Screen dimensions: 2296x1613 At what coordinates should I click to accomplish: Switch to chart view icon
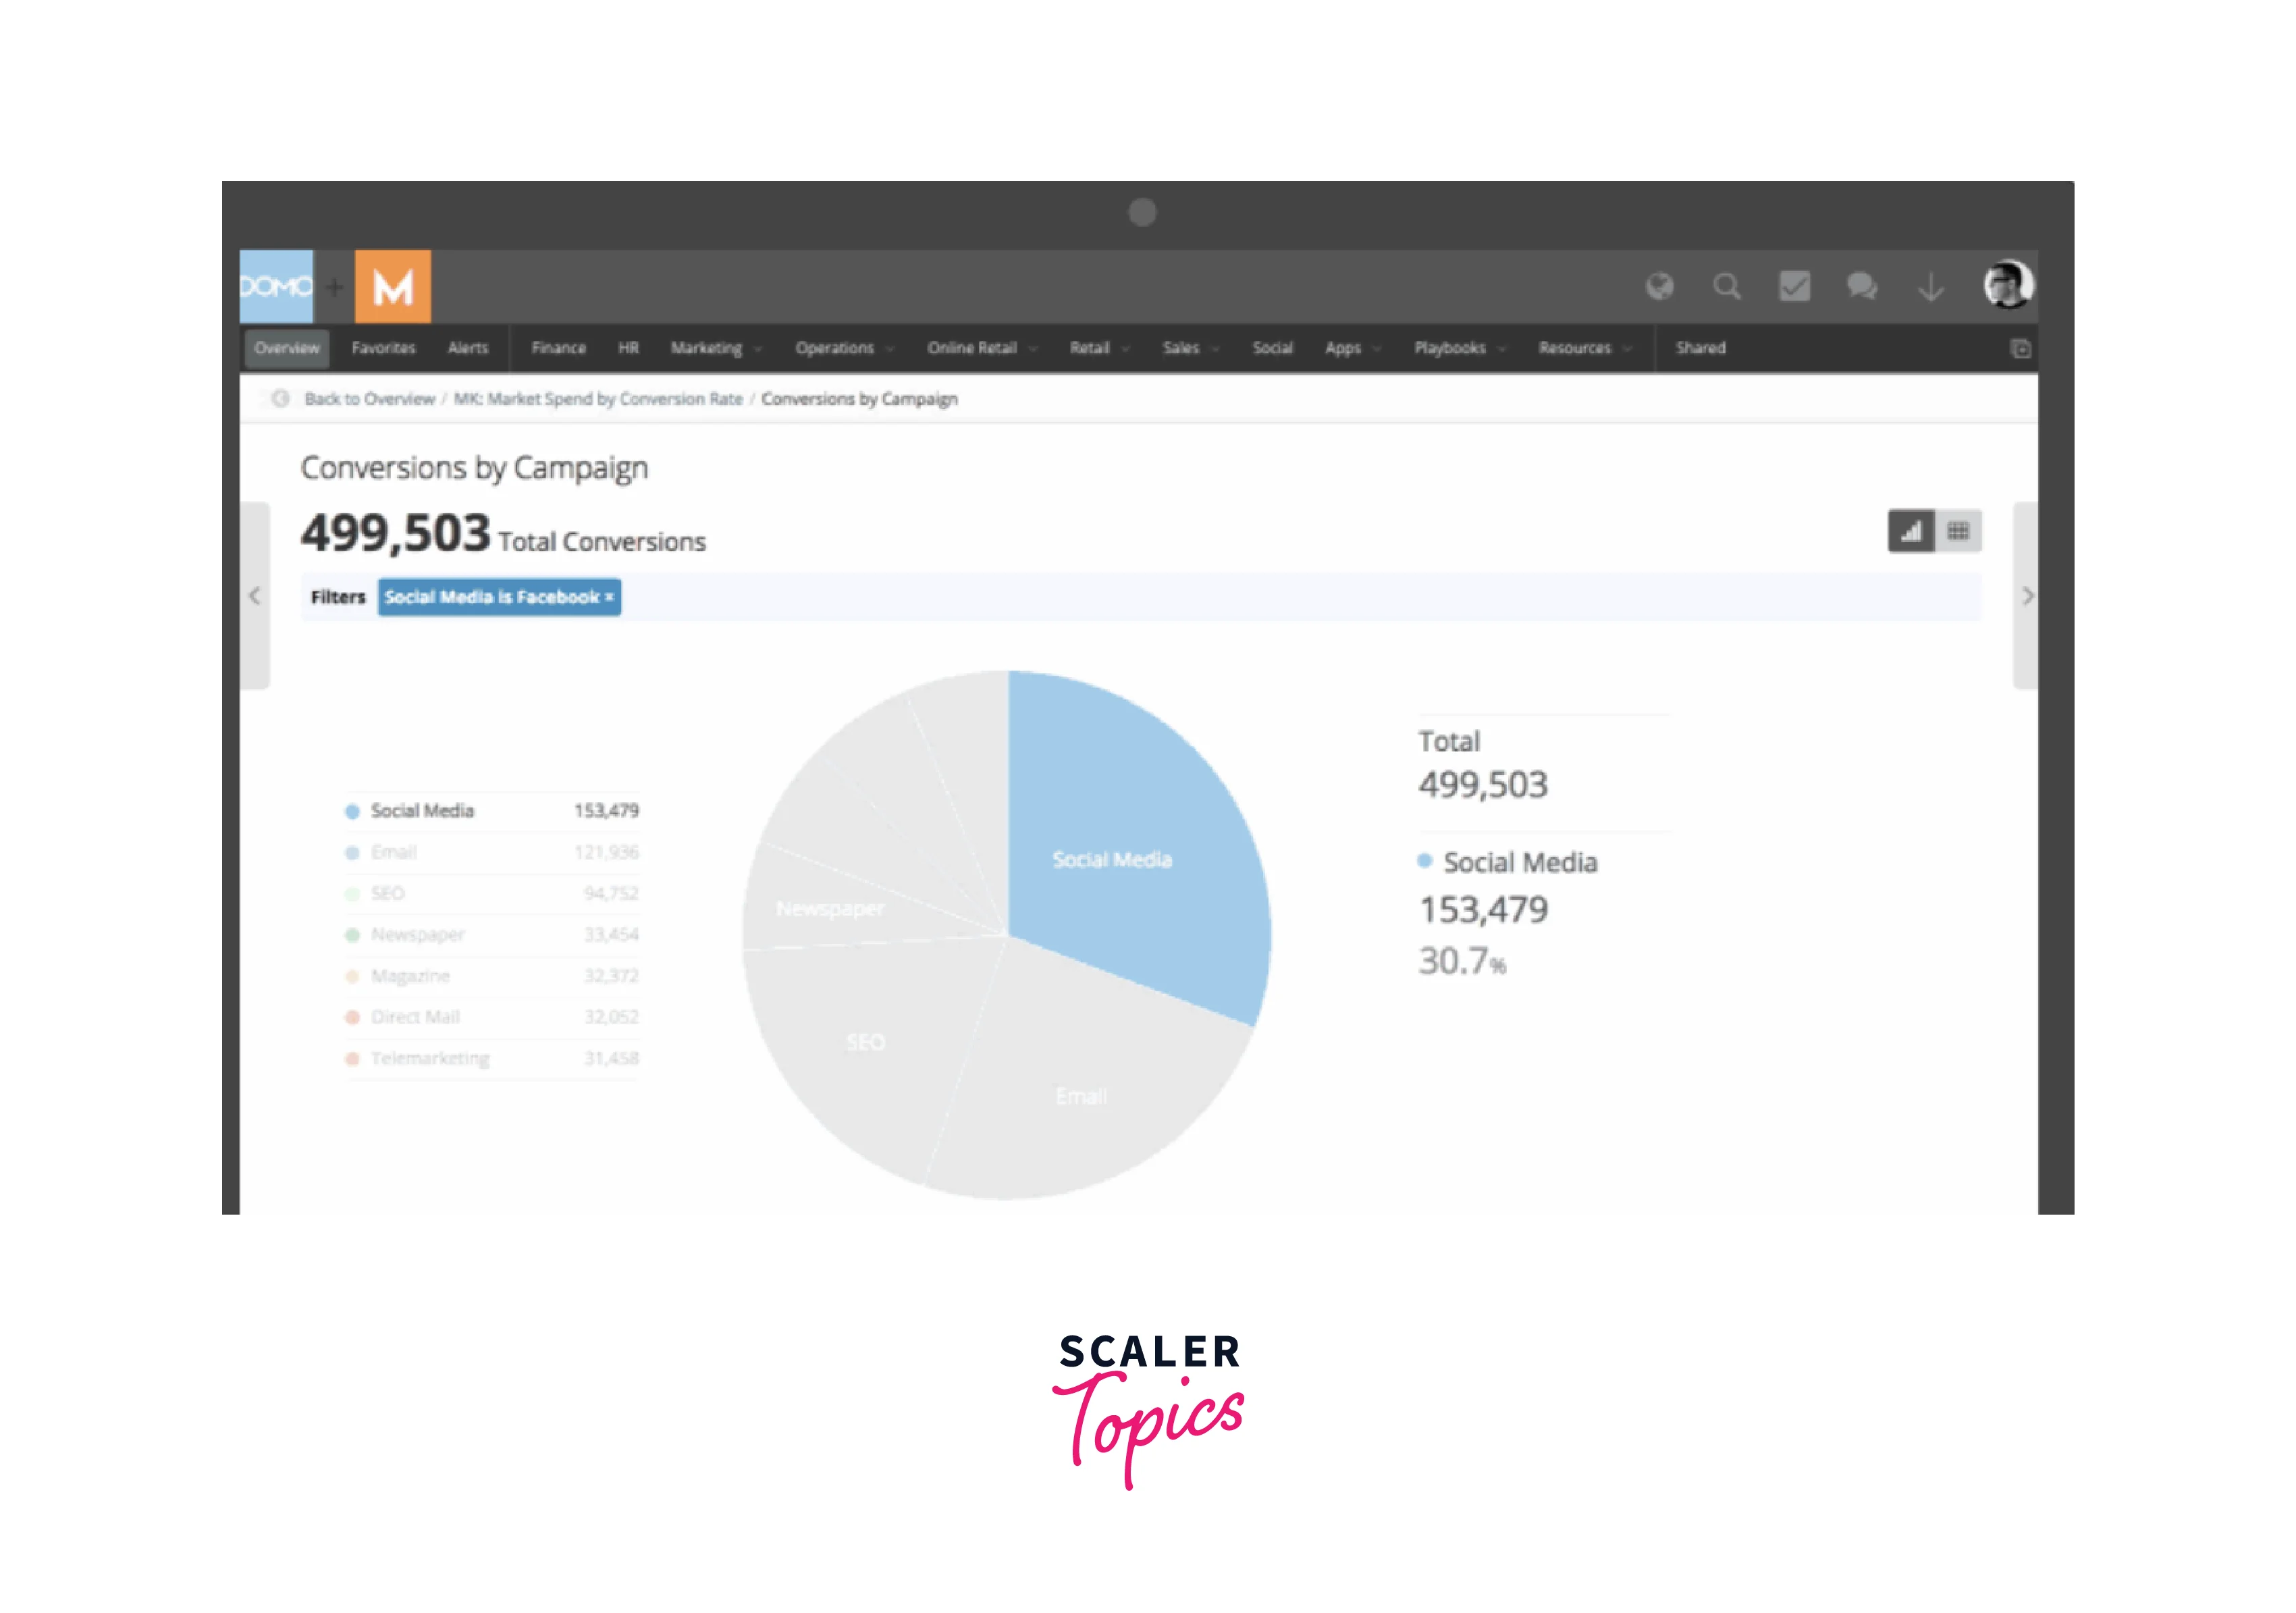1911,531
